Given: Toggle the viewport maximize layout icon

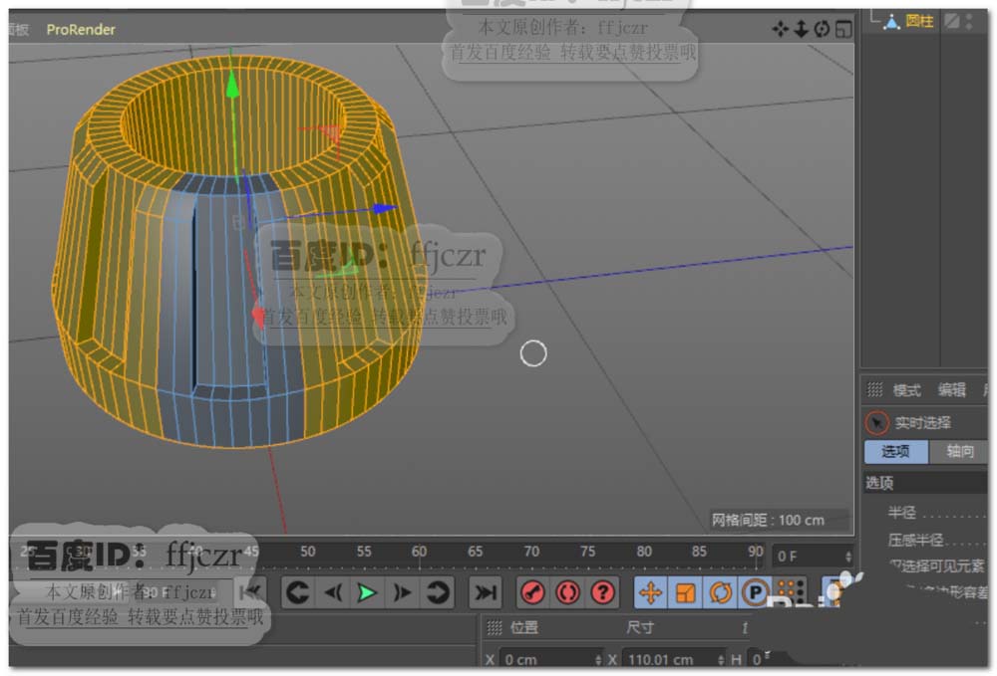Looking at the screenshot, I should 843,29.
